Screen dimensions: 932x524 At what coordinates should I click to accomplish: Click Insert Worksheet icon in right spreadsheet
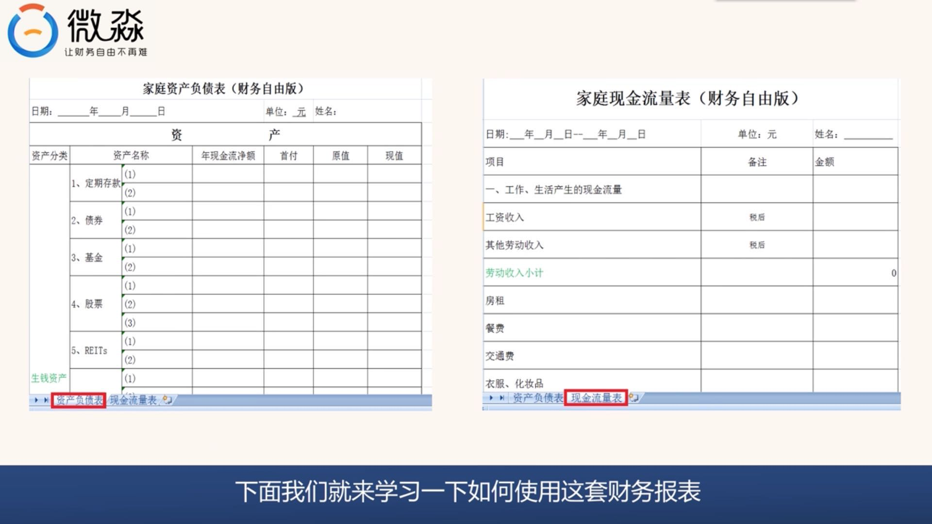[633, 398]
